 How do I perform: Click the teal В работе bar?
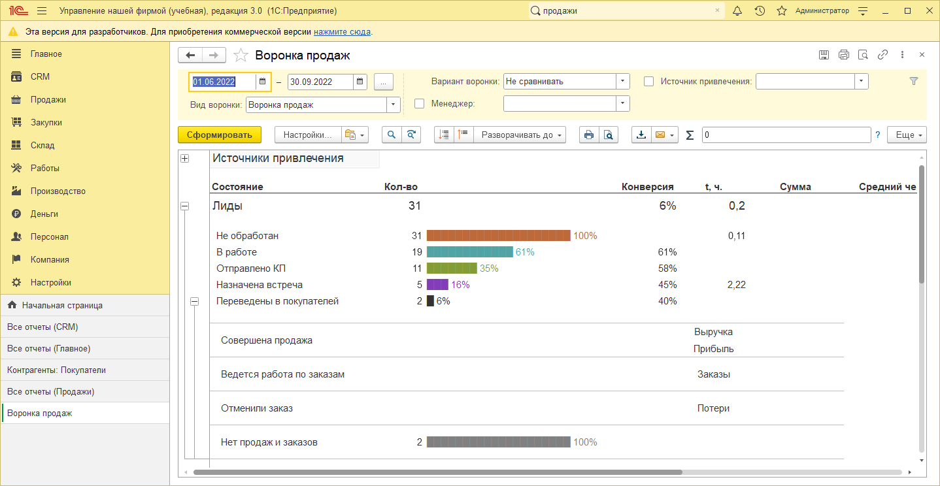click(x=470, y=252)
